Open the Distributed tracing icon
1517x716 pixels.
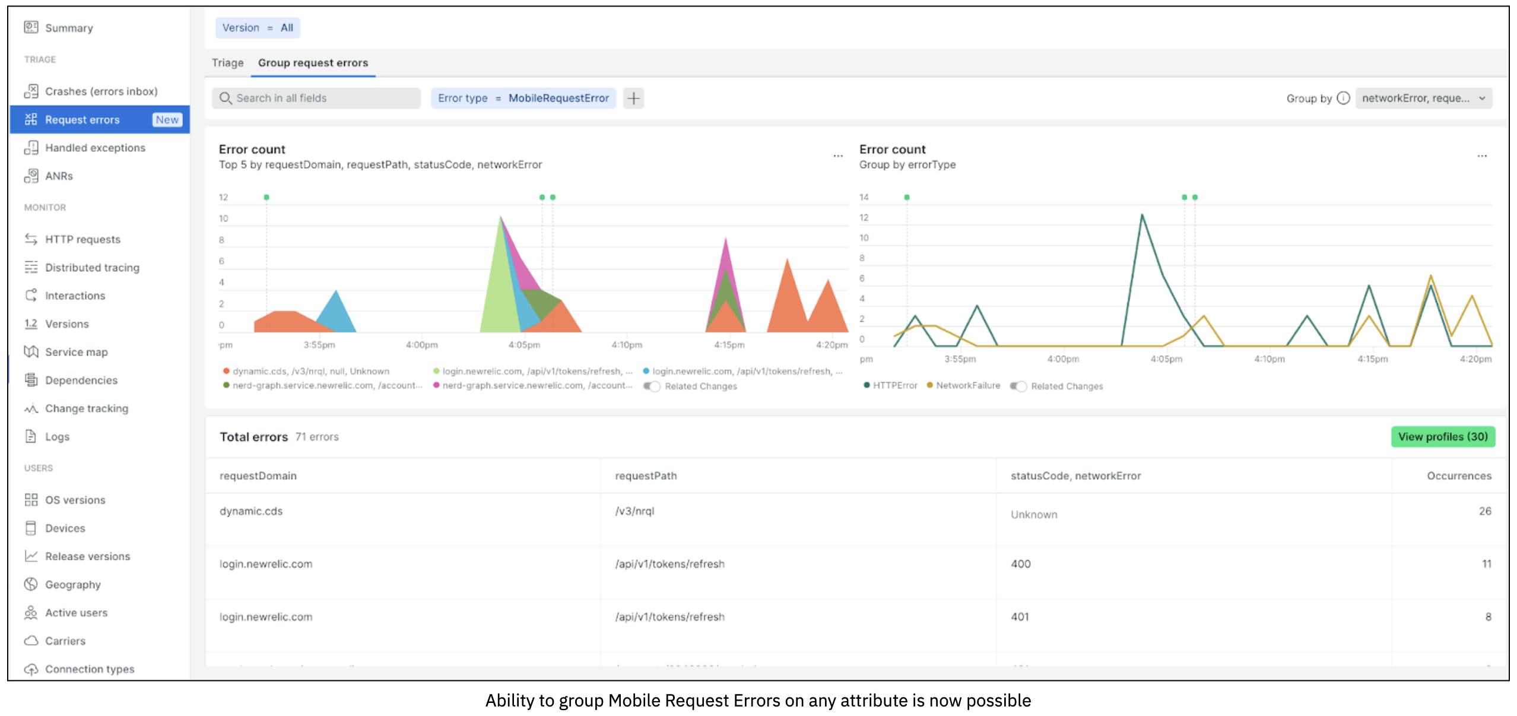(31, 267)
